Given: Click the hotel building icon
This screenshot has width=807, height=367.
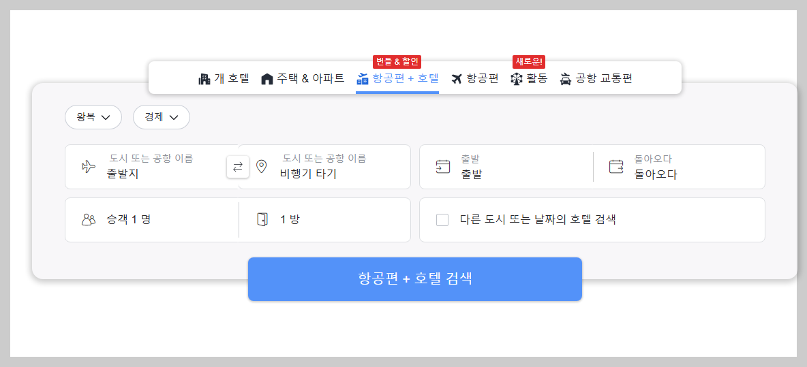Looking at the screenshot, I should pyautogui.click(x=204, y=79).
